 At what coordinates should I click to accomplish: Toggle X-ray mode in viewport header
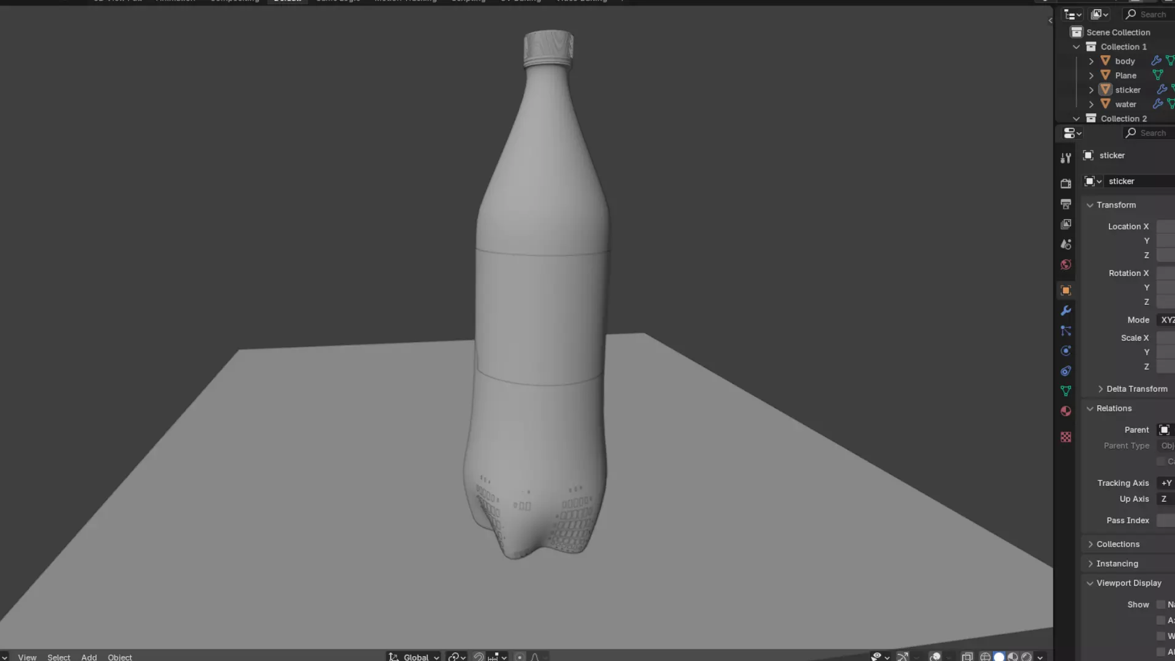[x=967, y=656]
